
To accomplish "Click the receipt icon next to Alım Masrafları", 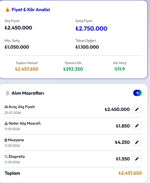I will tap(8, 93).
